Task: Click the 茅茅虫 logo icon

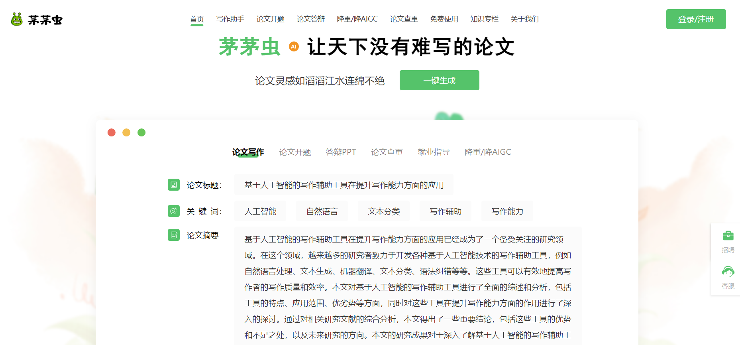Action: pyautogui.click(x=17, y=19)
